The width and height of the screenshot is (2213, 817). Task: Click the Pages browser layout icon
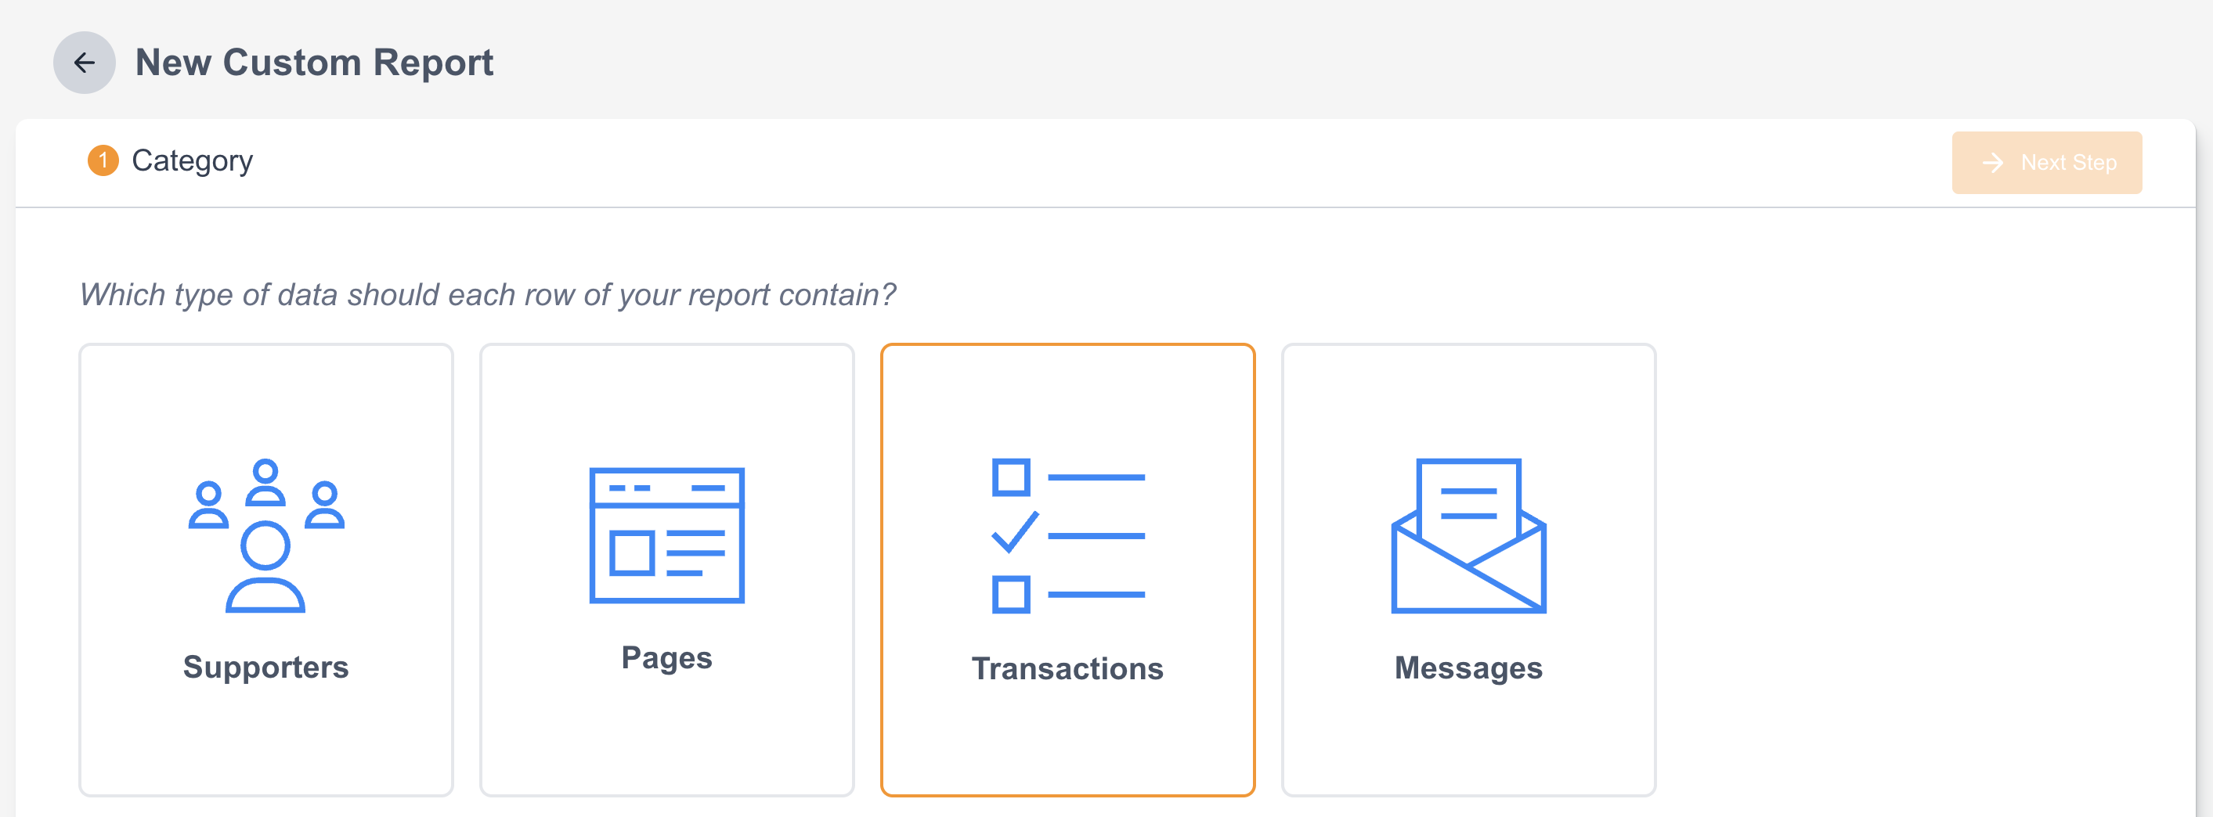[x=666, y=535]
